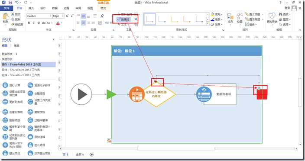The width and height of the screenshot is (305, 161).
Task: Click 操作 - SharePoint 2013 工作流 stencil
Action: tap(29, 64)
